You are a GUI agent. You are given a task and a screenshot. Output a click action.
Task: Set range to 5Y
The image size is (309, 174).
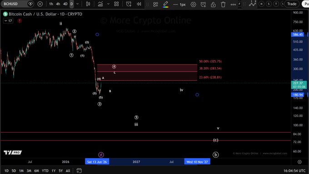(x=61, y=171)
